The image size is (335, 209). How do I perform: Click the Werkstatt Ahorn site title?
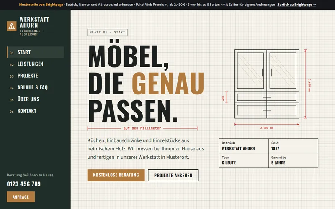pyautogui.click(x=34, y=22)
